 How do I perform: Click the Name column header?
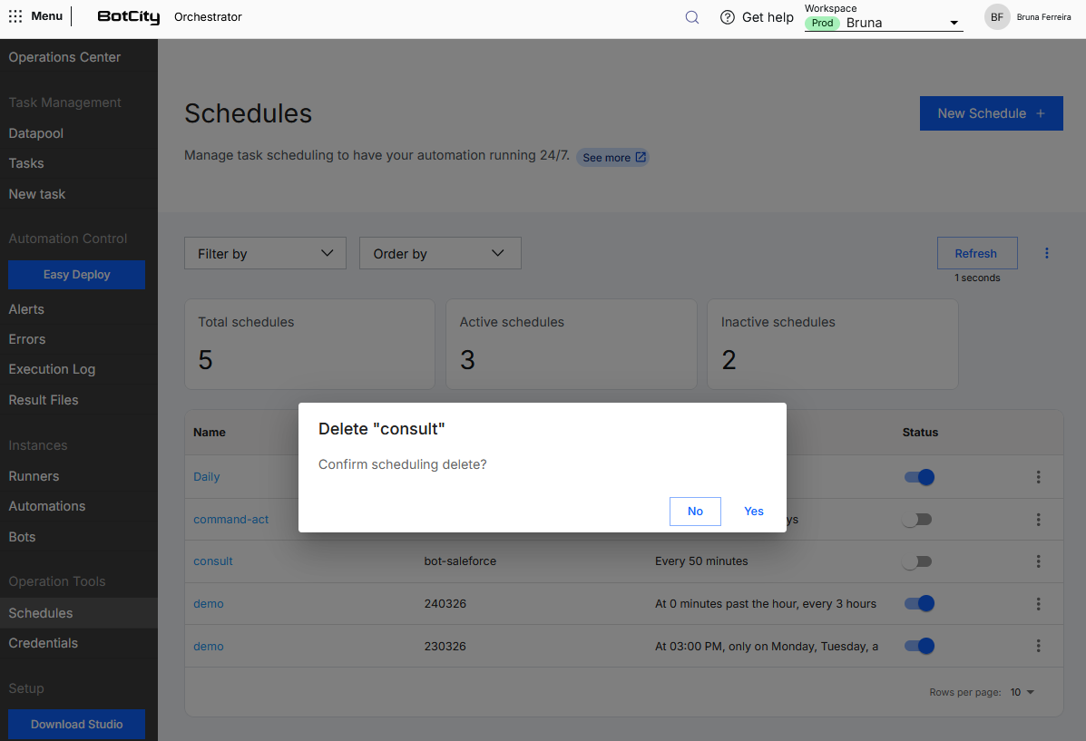pos(210,432)
